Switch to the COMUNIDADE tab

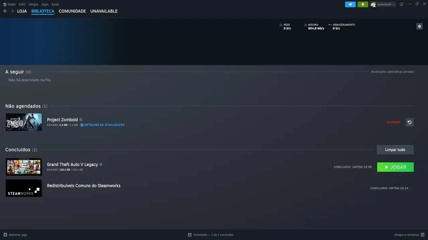72,11
